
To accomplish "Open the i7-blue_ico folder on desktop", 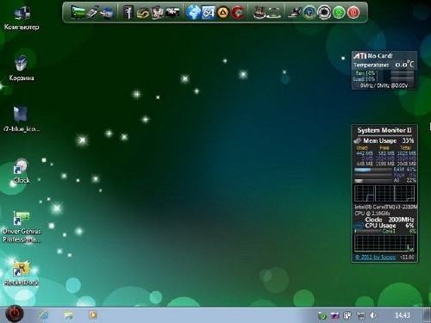I will pos(22,119).
